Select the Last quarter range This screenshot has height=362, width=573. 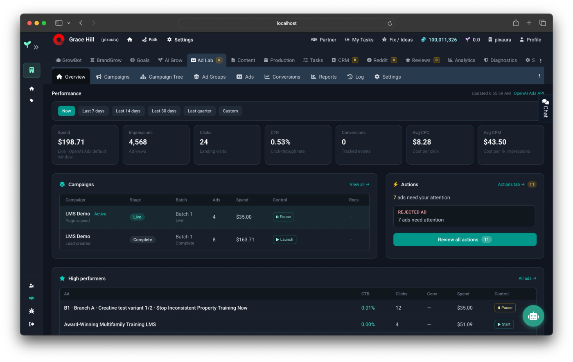pos(200,111)
